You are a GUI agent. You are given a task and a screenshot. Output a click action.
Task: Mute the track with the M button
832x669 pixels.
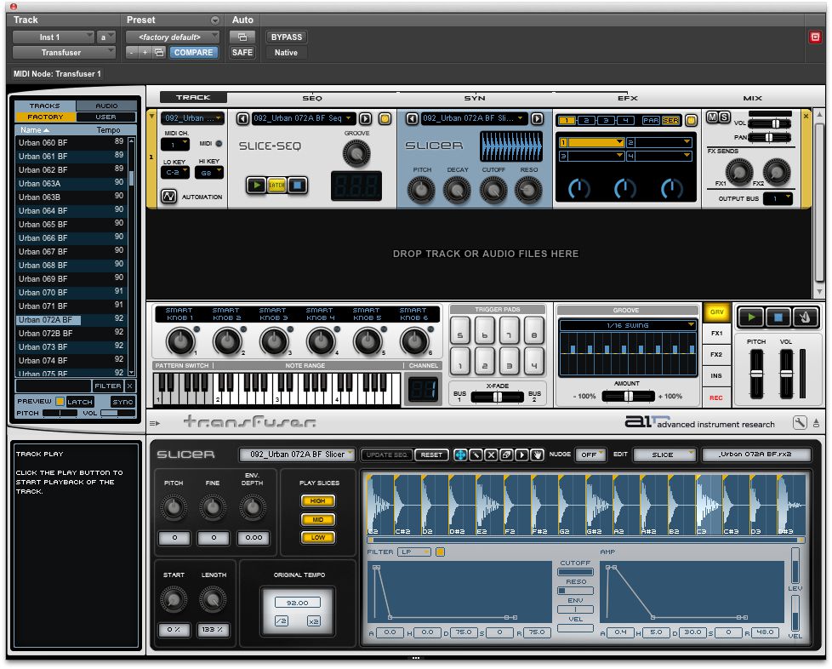point(713,117)
